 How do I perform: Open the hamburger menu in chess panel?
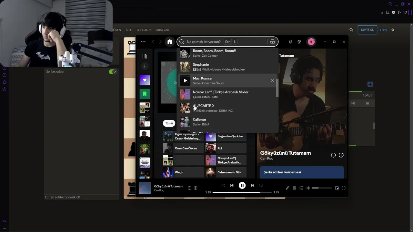tap(367, 103)
